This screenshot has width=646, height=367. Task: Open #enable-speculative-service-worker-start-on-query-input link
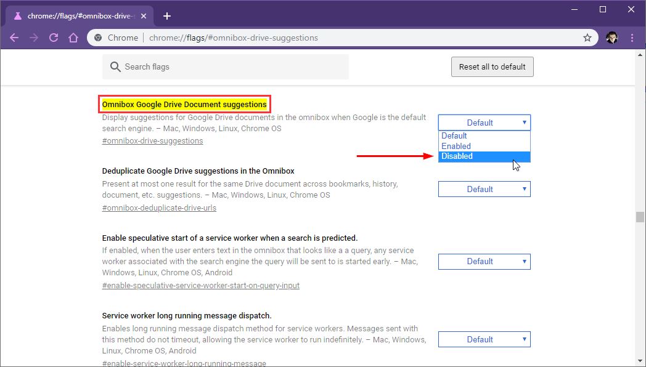(200, 286)
